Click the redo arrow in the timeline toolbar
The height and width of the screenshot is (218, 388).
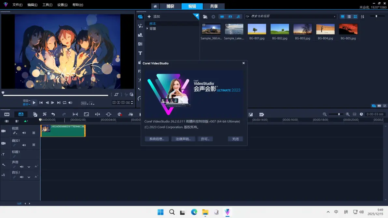[x=64, y=114]
